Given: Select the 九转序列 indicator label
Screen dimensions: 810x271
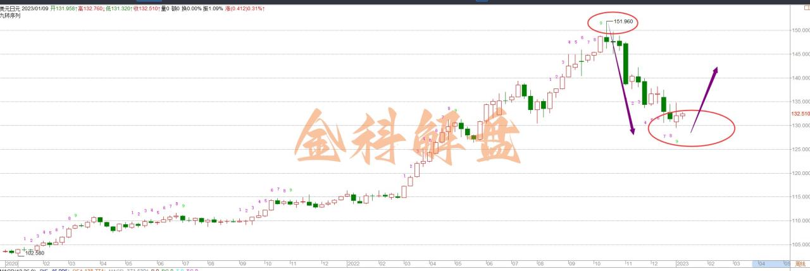Looking at the screenshot, I should pos(11,15).
